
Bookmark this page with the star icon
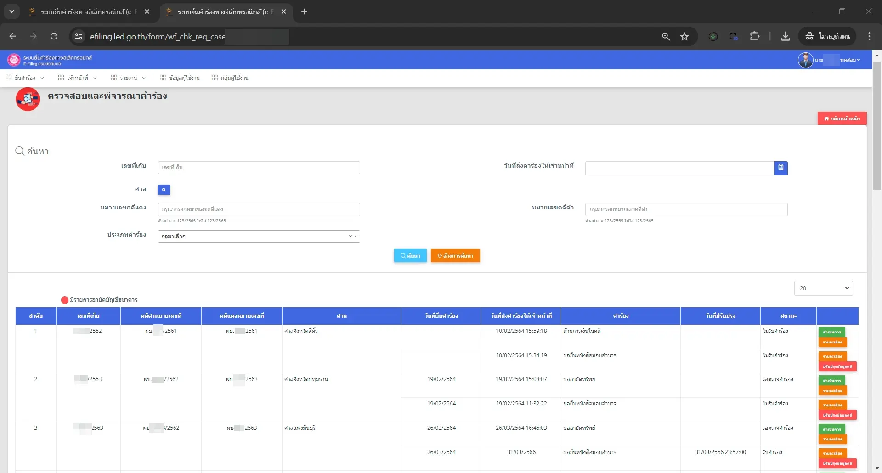tap(684, 36)
